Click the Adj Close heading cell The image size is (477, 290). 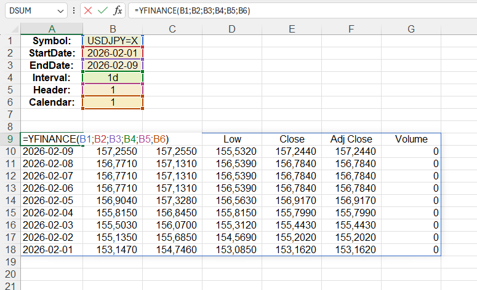click(x=351, y=139)
